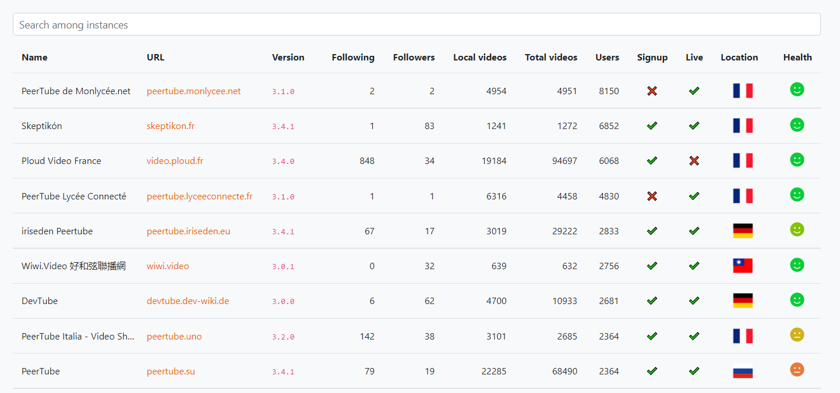The image size is (840, 393).
Task: Click the Russian flag in PeerTube row
Action: tap(743, 371)
